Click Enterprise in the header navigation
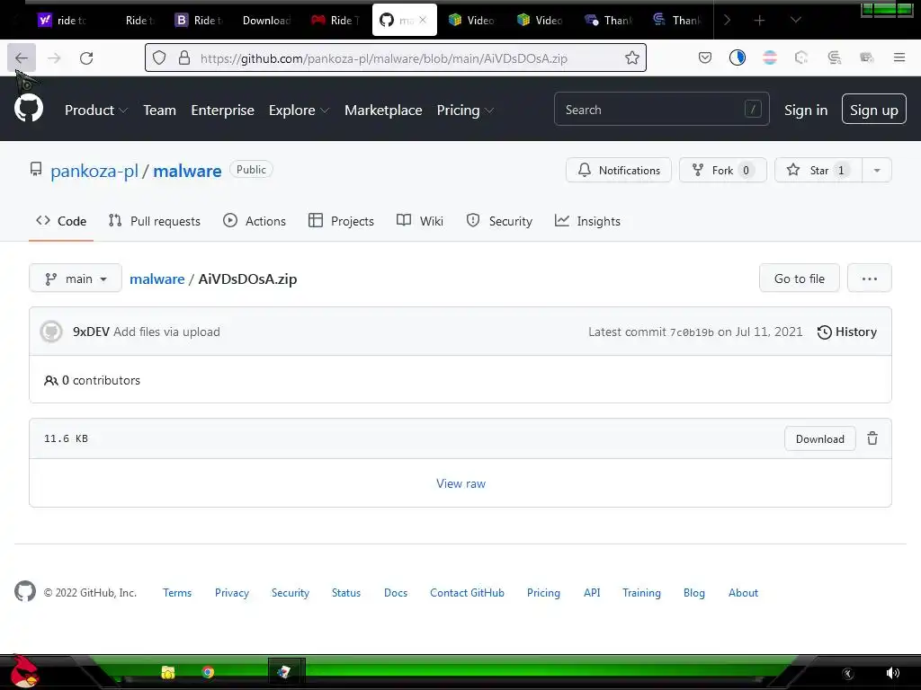 coord(223,111)
